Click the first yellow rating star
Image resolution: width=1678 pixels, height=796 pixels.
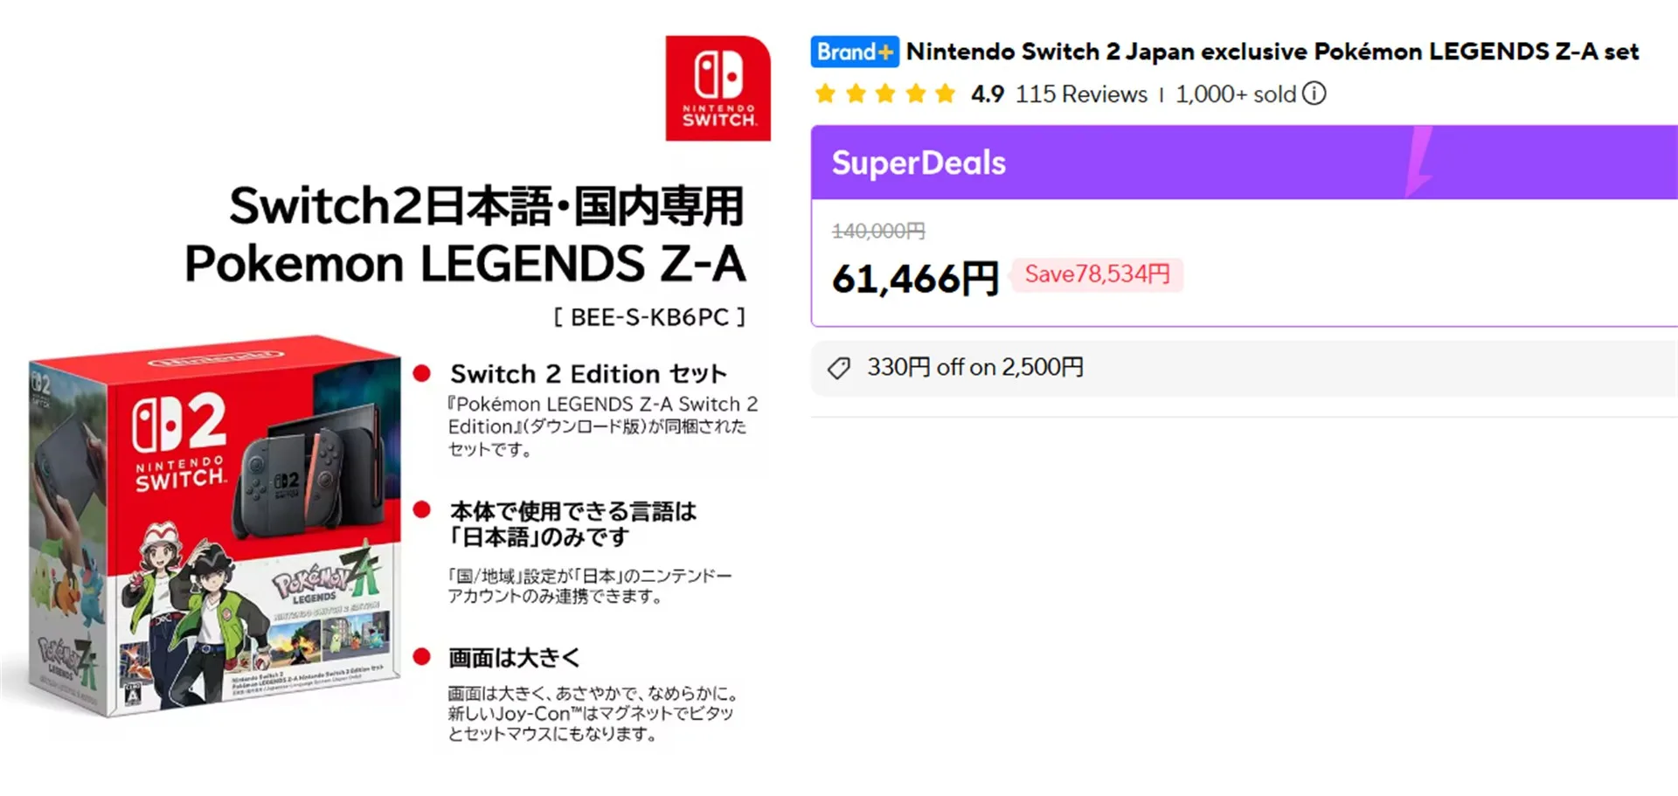pyautogui.click(x=825, y=93)
